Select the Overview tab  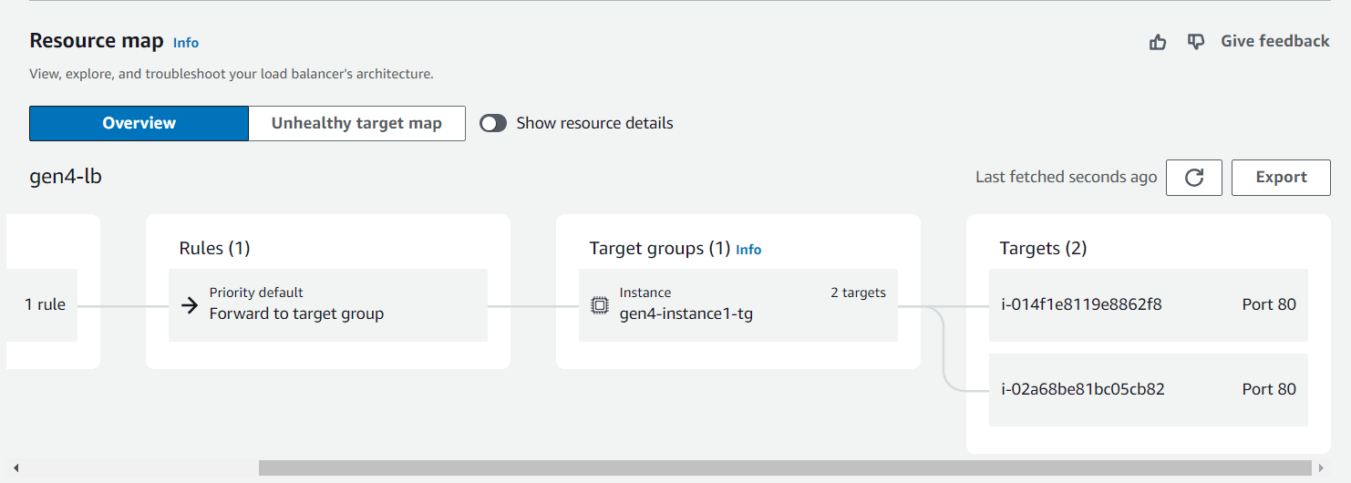[139, 123]
